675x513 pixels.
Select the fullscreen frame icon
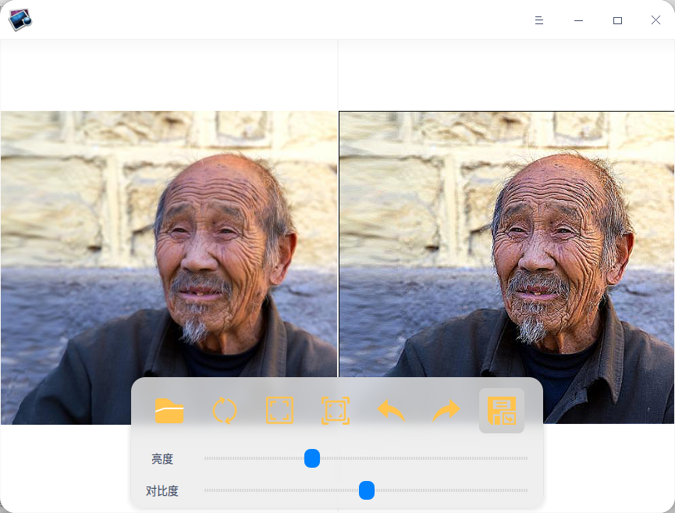click(280, 411)
